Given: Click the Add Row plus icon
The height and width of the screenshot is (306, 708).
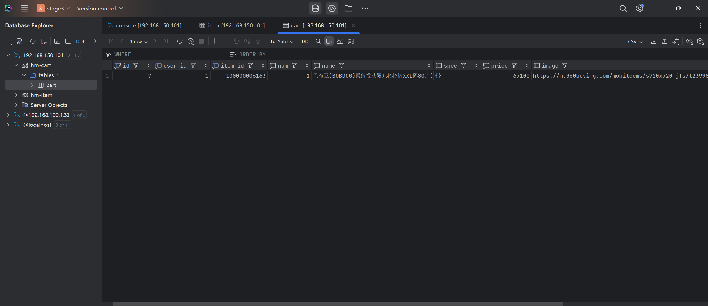Looking at the screenshot, I should coord(215,41).
